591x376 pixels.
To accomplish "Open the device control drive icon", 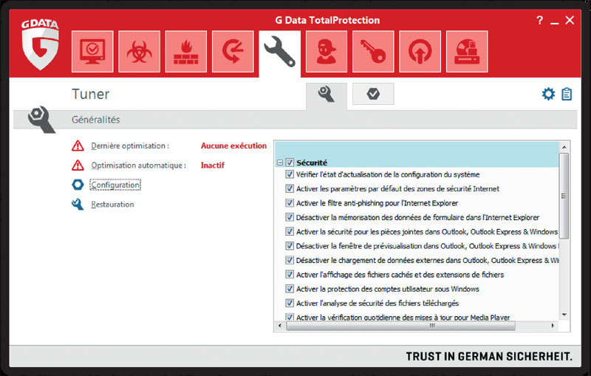I will point(467,52).
